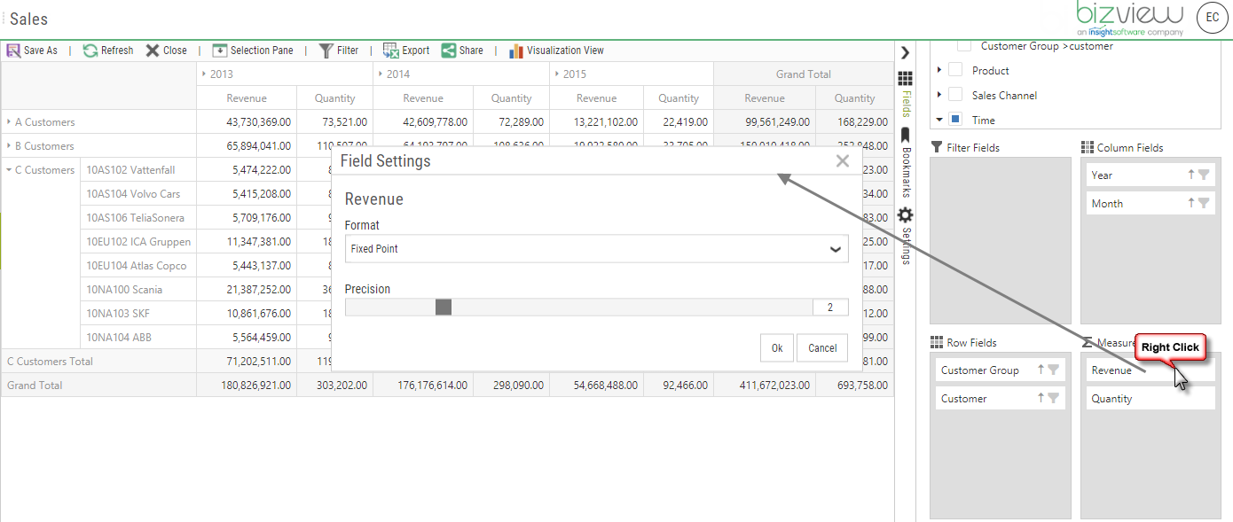
Task: Open the Settings gear in the right sidebar
Action: pos(905,214)
